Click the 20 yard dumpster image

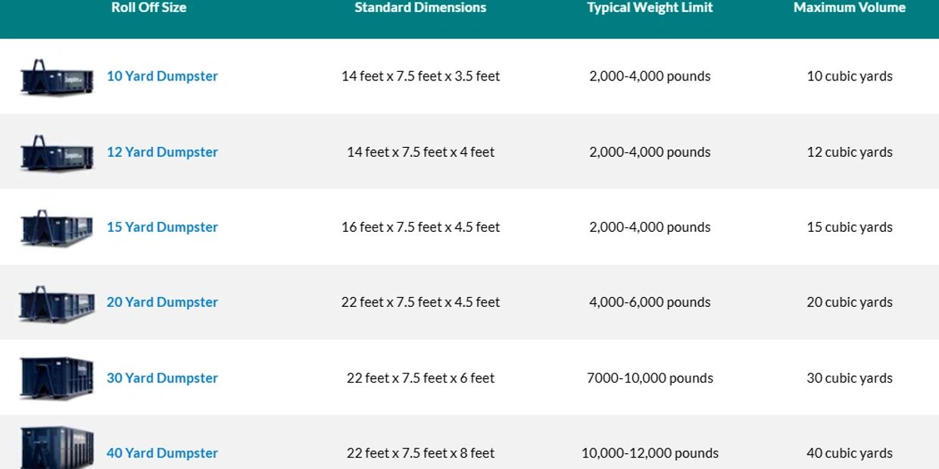57,303
